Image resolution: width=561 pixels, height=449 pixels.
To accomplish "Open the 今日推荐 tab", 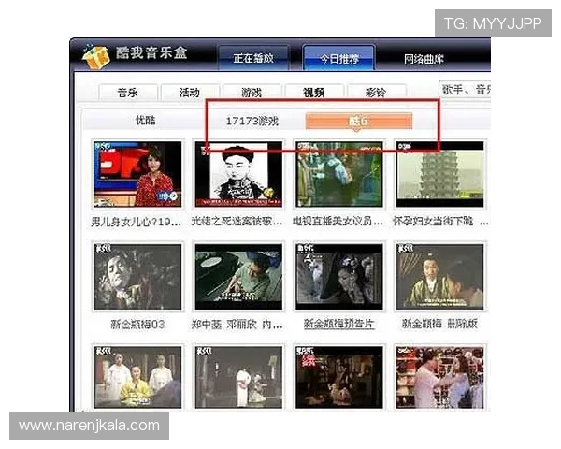I will [x=338, y=58].
